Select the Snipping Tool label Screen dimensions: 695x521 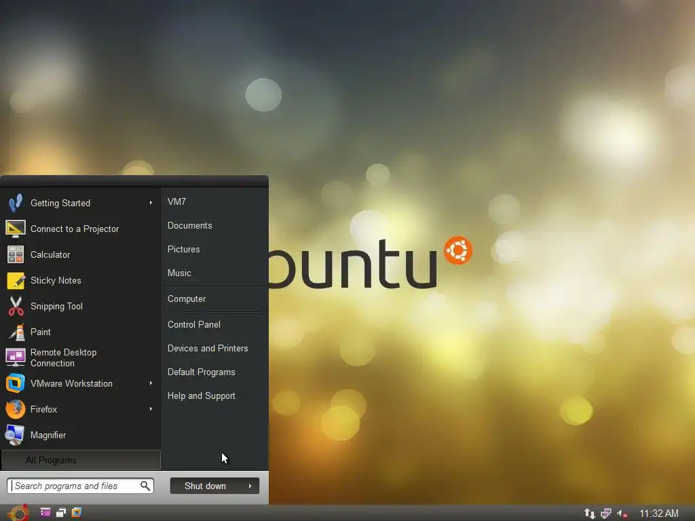[57, 306]
